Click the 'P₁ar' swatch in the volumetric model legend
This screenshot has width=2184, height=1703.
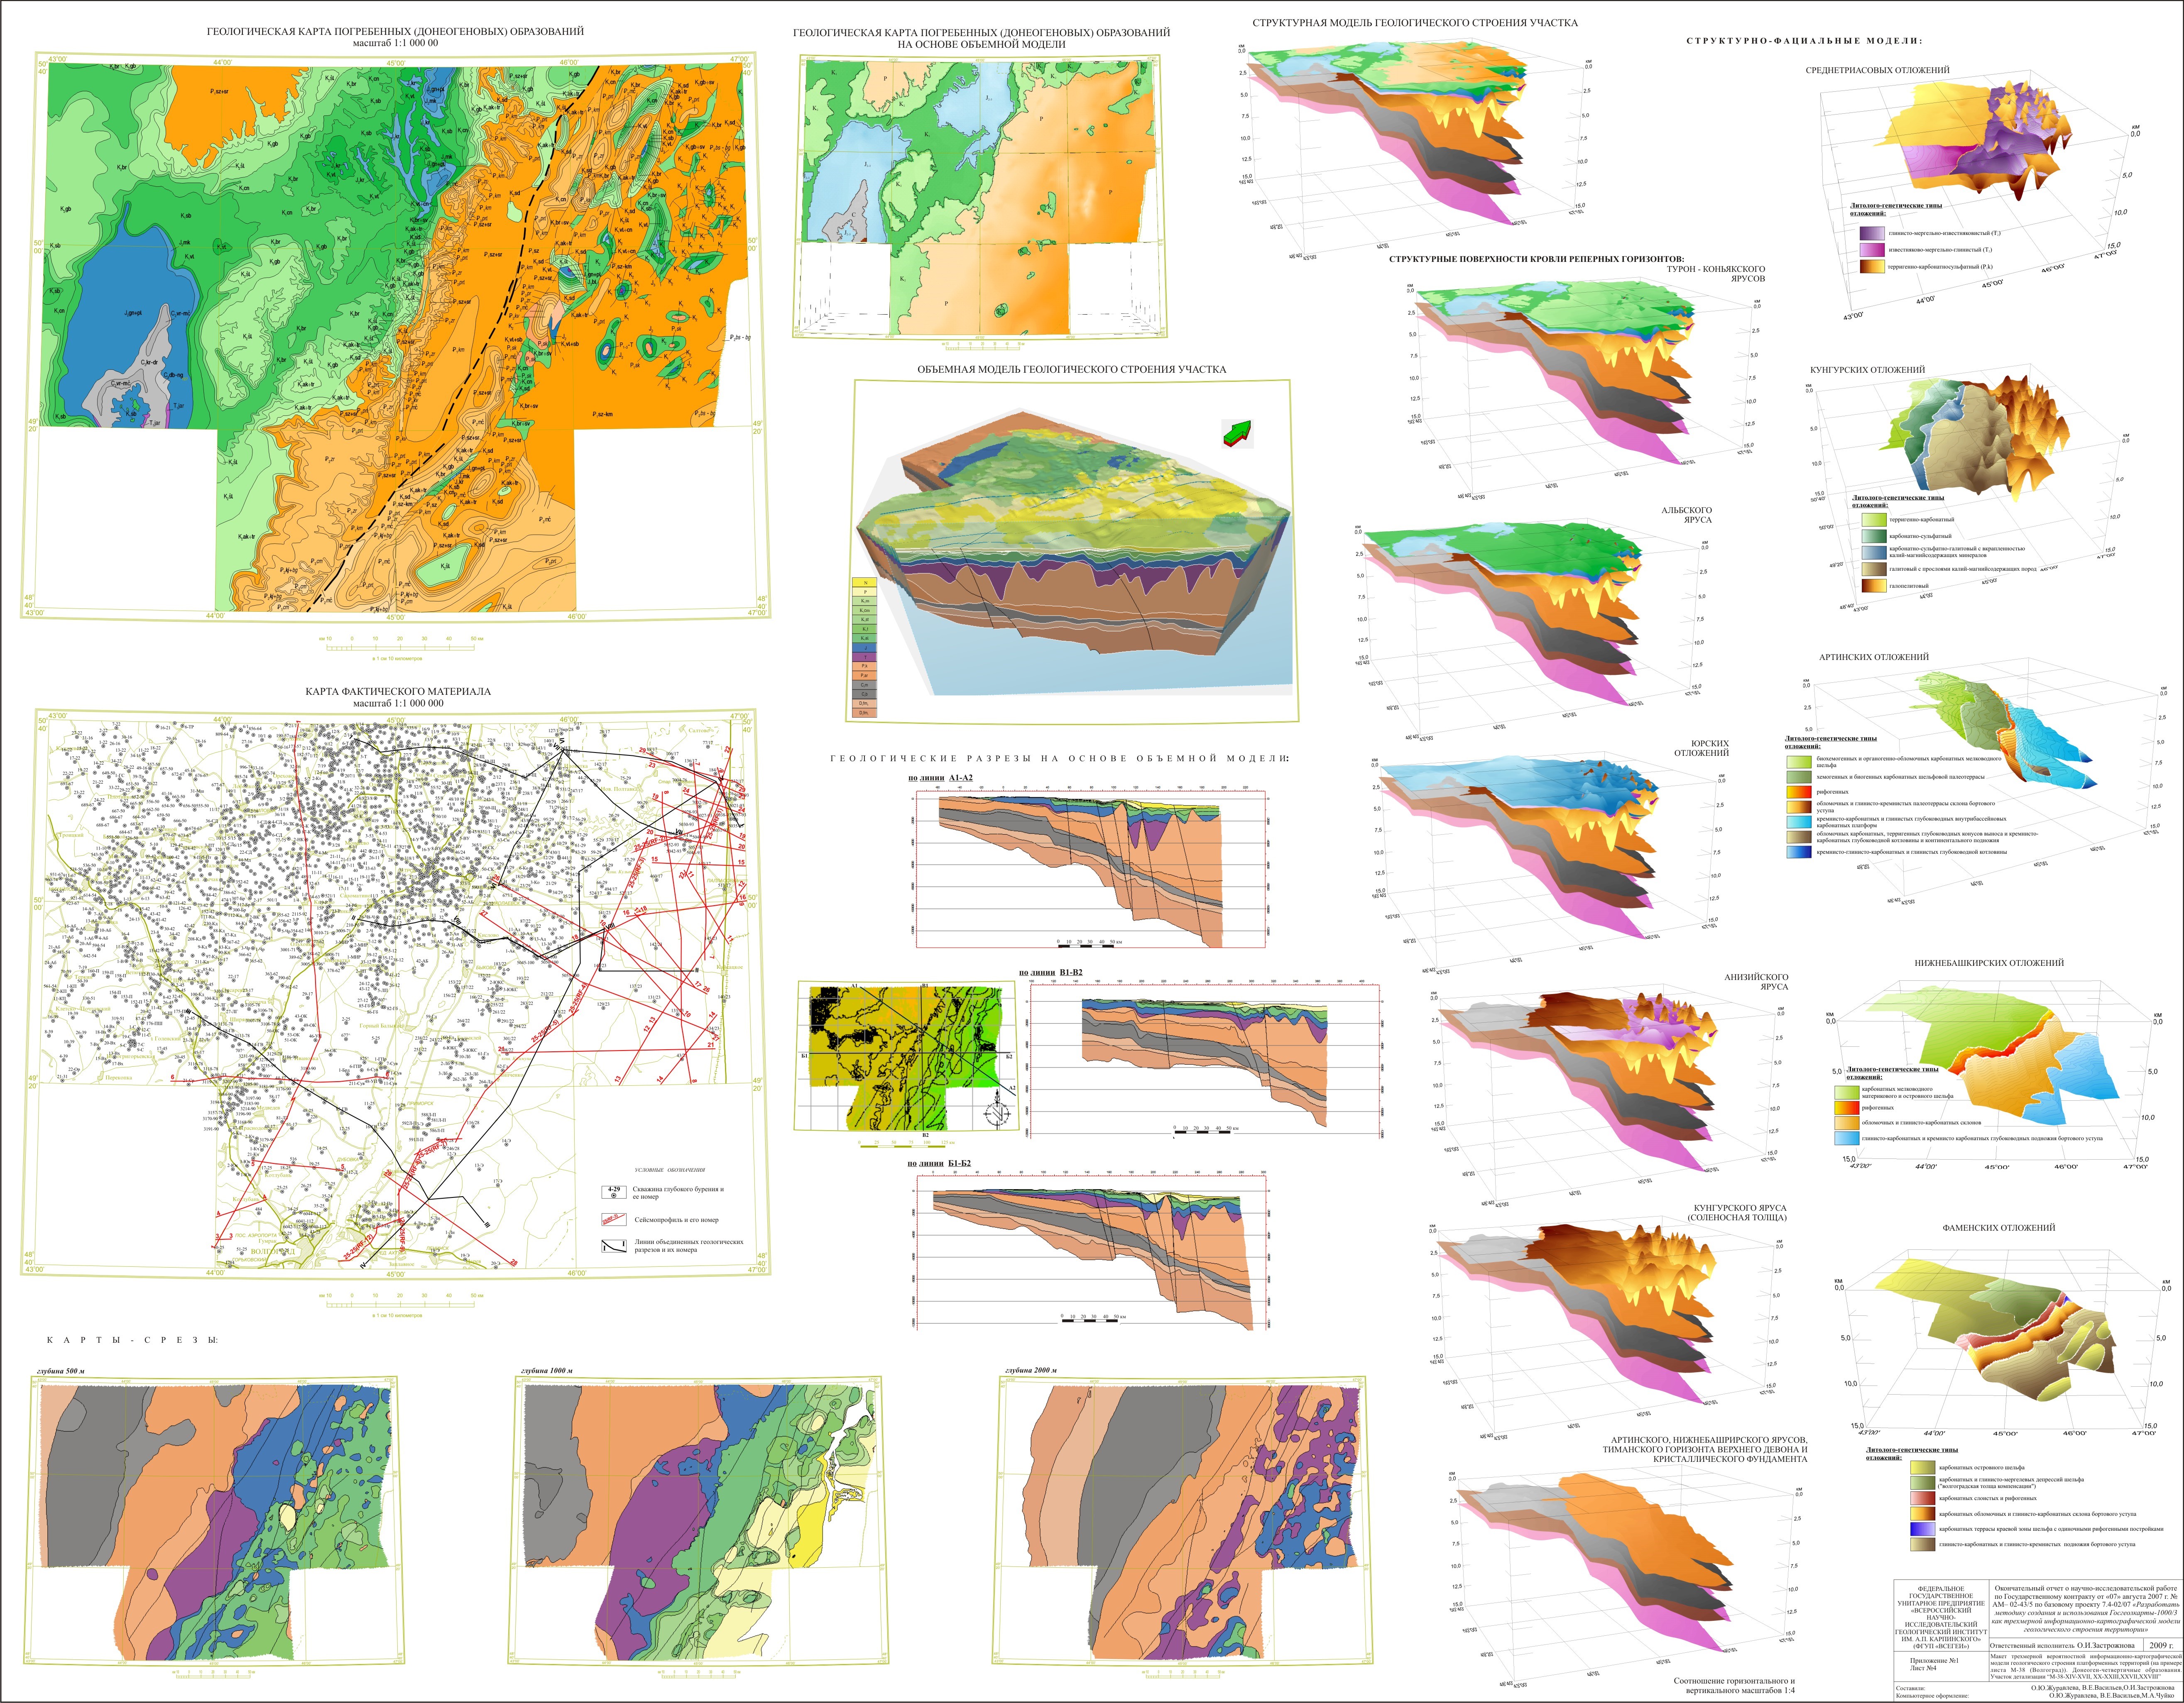click(864, 676)
